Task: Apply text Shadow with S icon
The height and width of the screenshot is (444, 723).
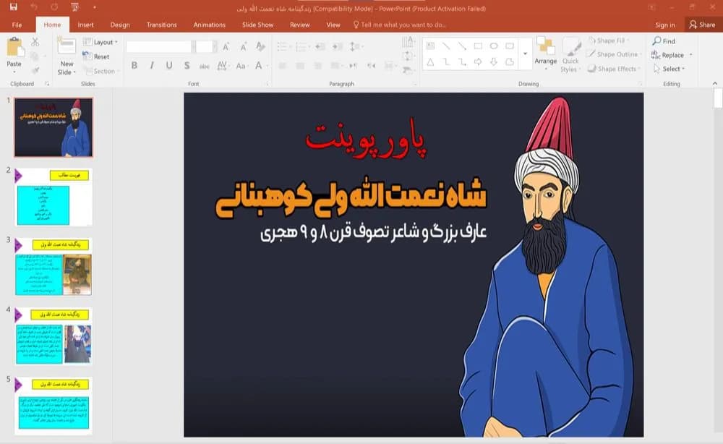Action: [x=187, y=66]
